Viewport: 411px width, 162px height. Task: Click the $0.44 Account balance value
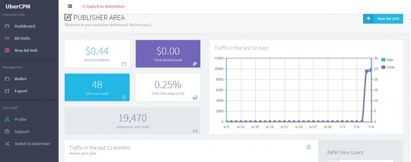coord(97,51)
